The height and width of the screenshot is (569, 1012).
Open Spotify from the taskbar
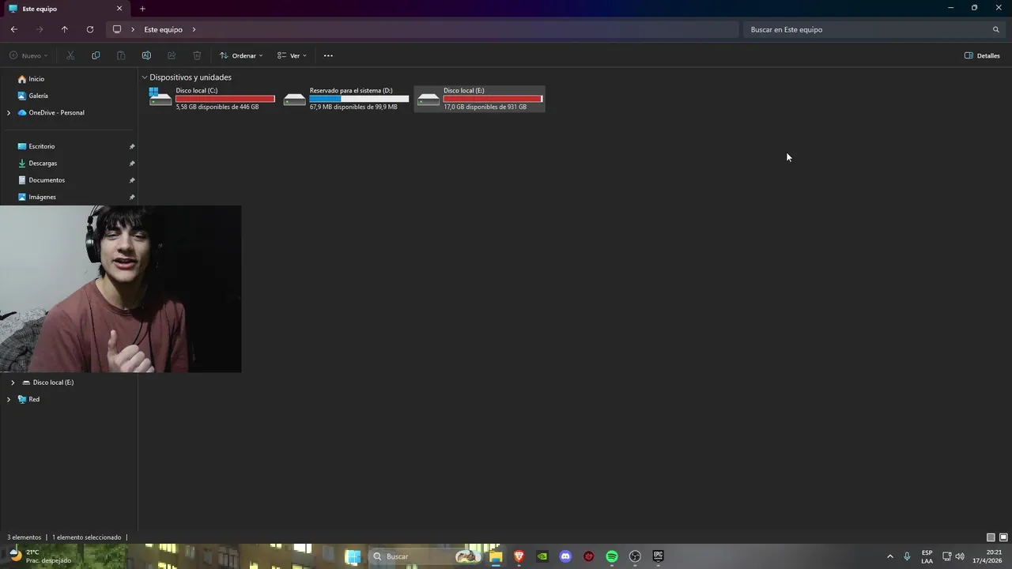(612, 556)
